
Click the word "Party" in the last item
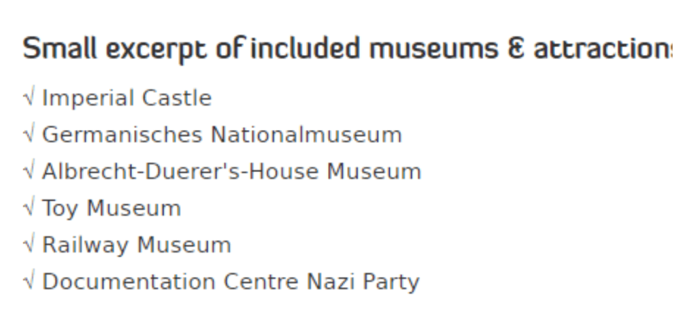click(392, 282)
